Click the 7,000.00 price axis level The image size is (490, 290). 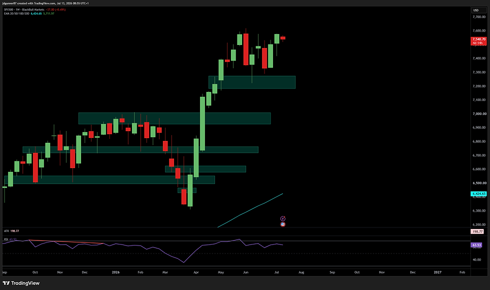479,114
